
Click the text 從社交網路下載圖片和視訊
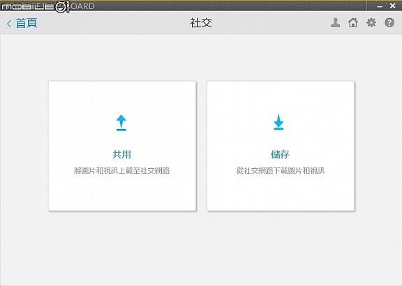point(281,170)
